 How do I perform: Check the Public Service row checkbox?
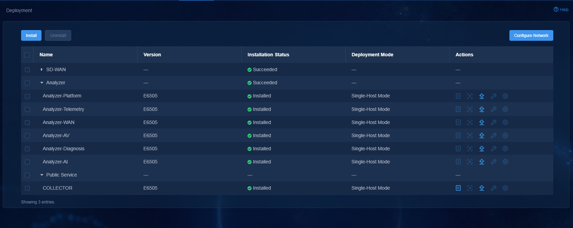point(27,175)
